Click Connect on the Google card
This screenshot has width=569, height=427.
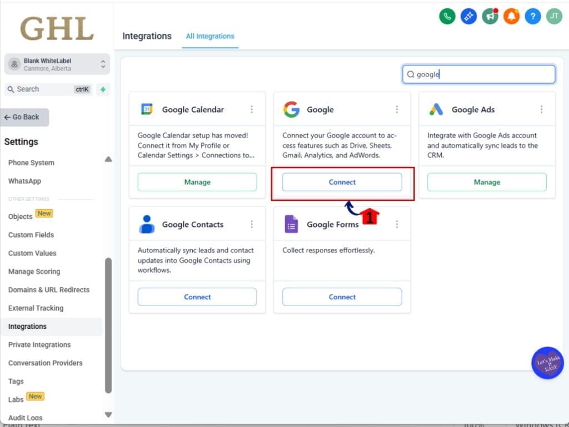coord(342,182)
